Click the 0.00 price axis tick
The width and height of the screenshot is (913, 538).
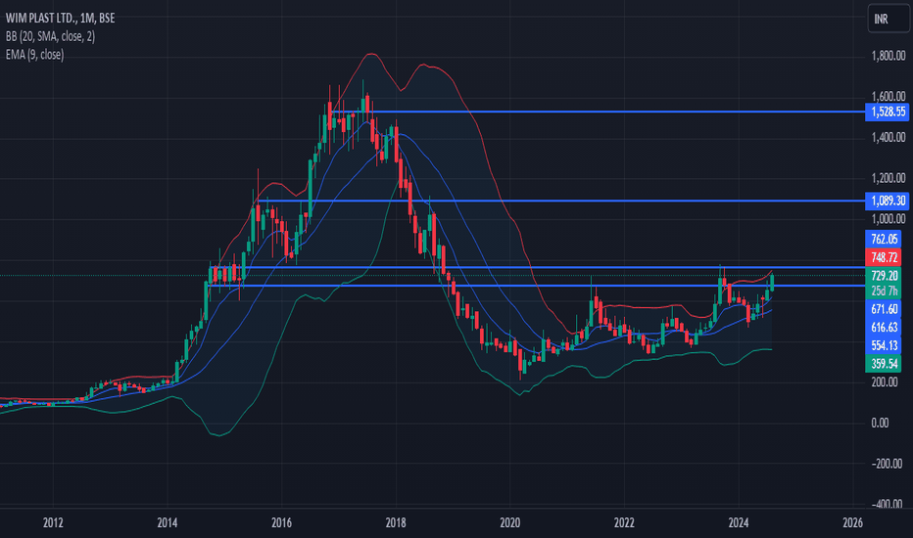click(x=880, y=423)
